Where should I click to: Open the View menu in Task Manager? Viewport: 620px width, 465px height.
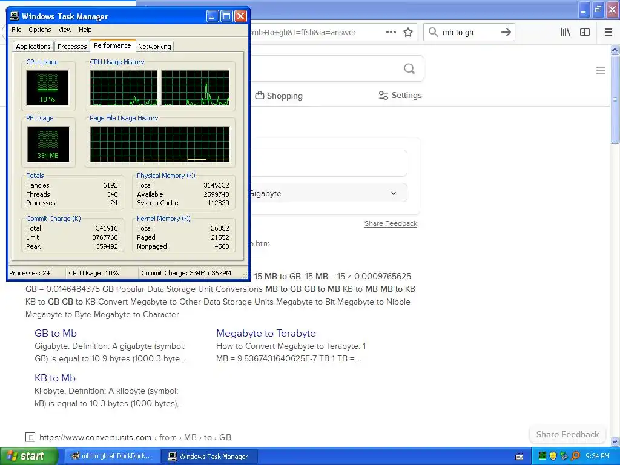coord(65,30)
